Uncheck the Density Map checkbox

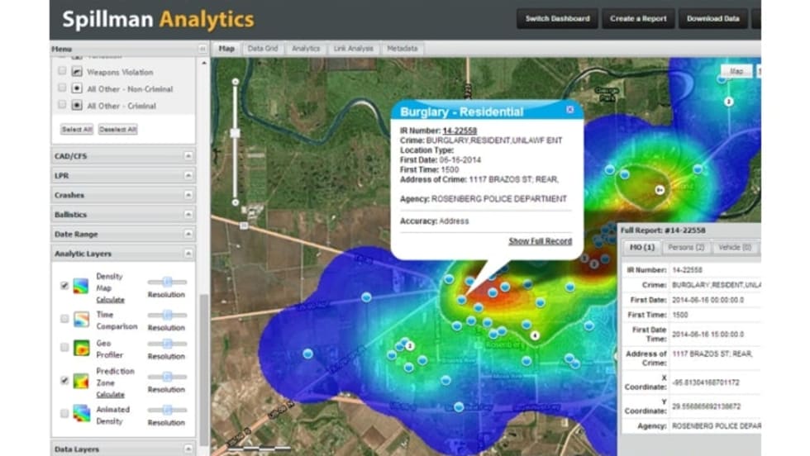click(x=64, y=286)
